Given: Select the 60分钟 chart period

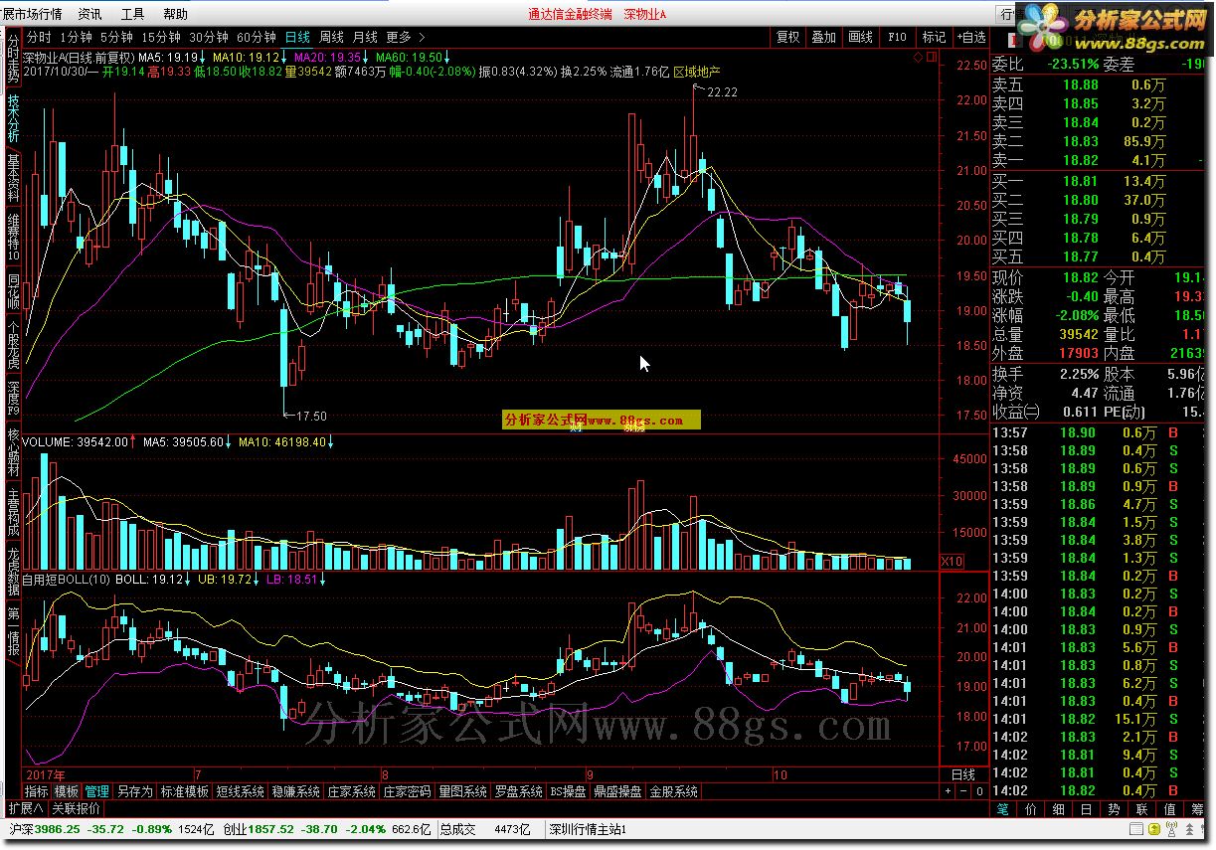Looking at the screenshot, I should (x=257, y=37).
